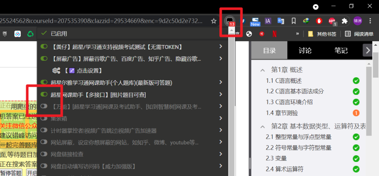Screen dimensions: 379x176
Task: Click the green check next to 2.4 算术运算符
Action: point(356,169)
